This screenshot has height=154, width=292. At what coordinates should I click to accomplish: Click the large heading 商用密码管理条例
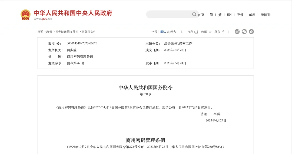coord(145,140)
